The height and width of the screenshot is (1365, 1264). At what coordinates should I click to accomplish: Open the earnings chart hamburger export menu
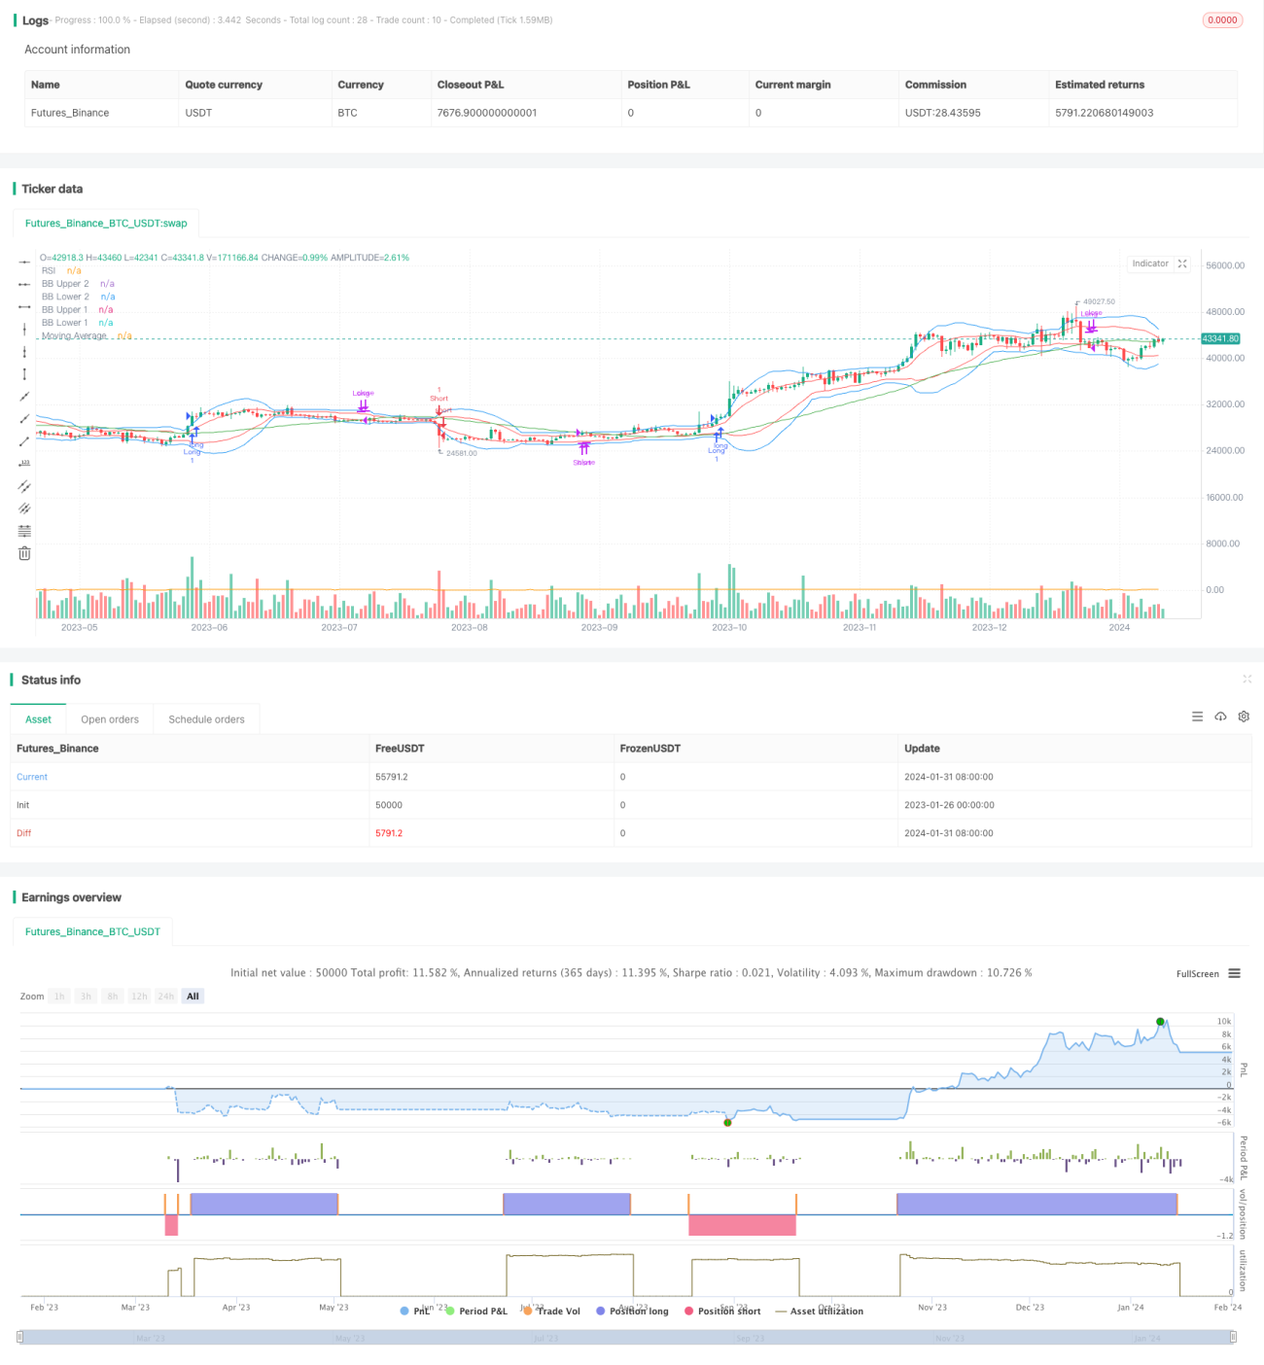[1234, 973]
